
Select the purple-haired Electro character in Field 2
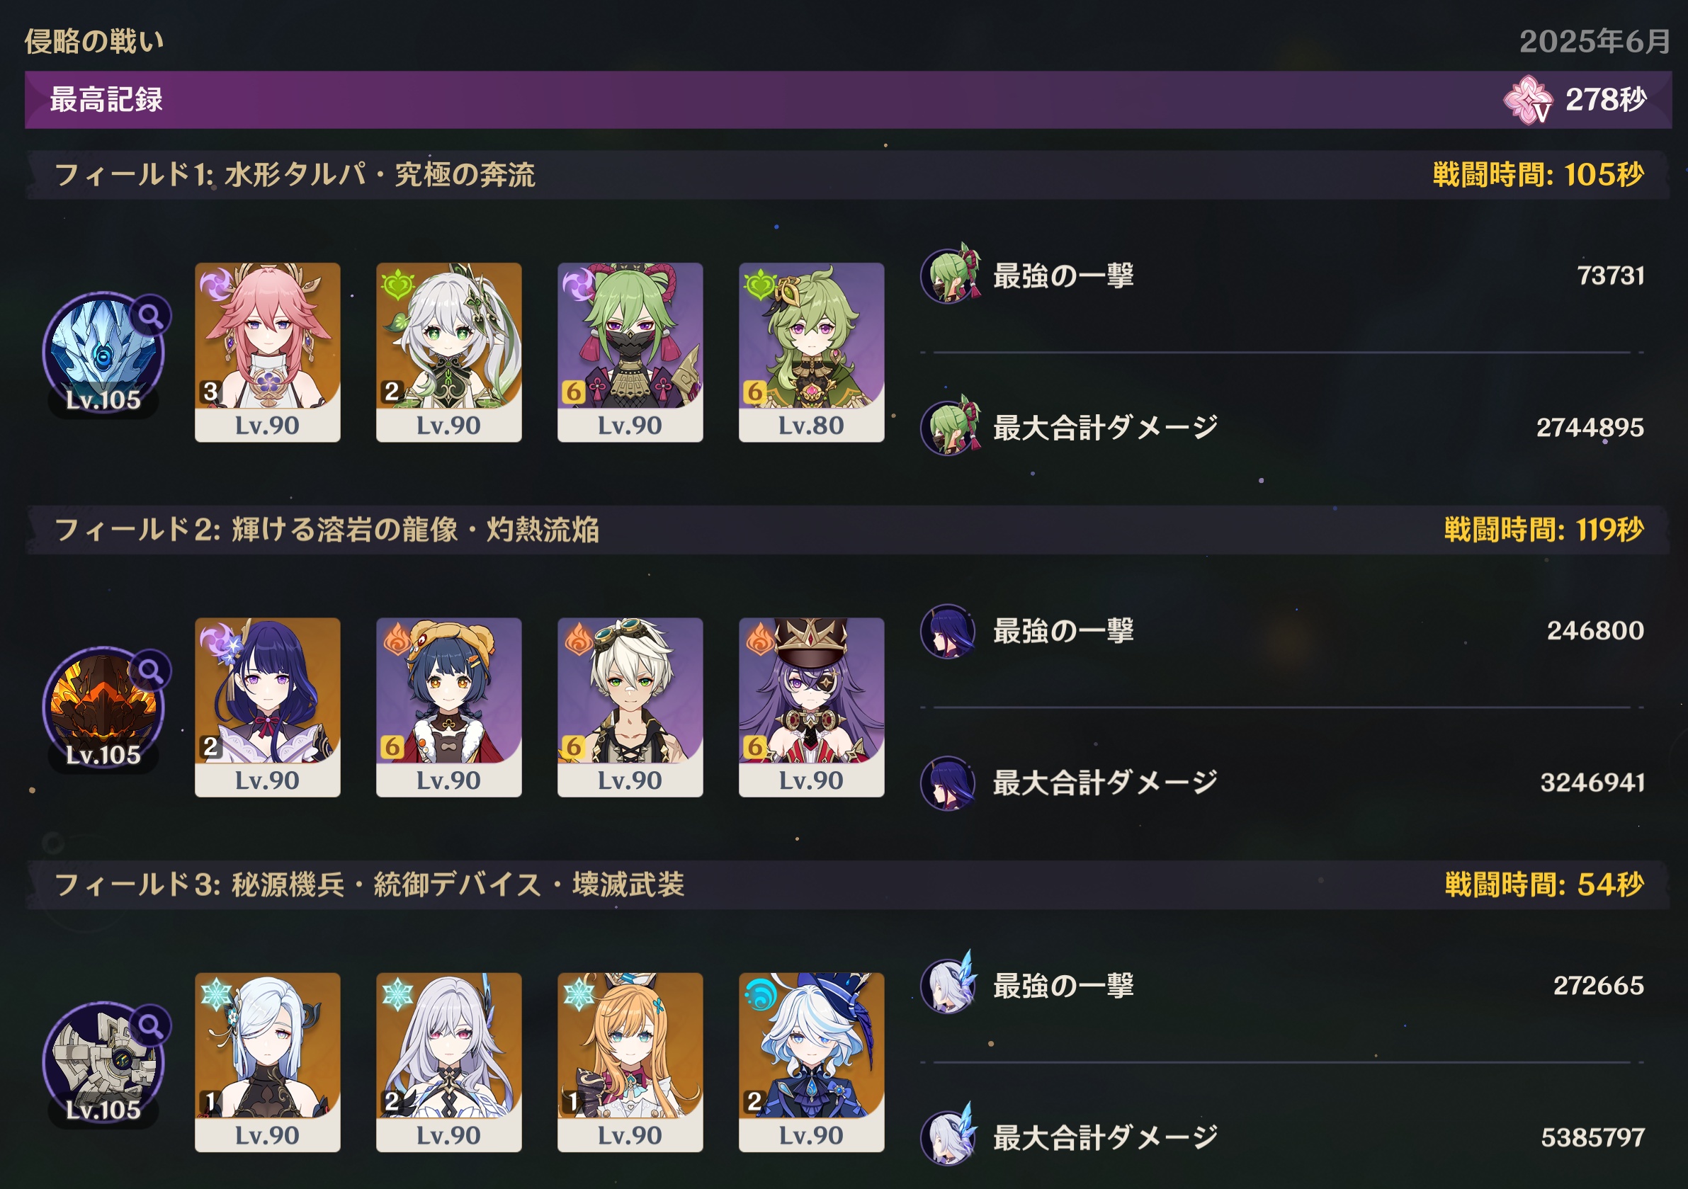click(x=267, y=707)
